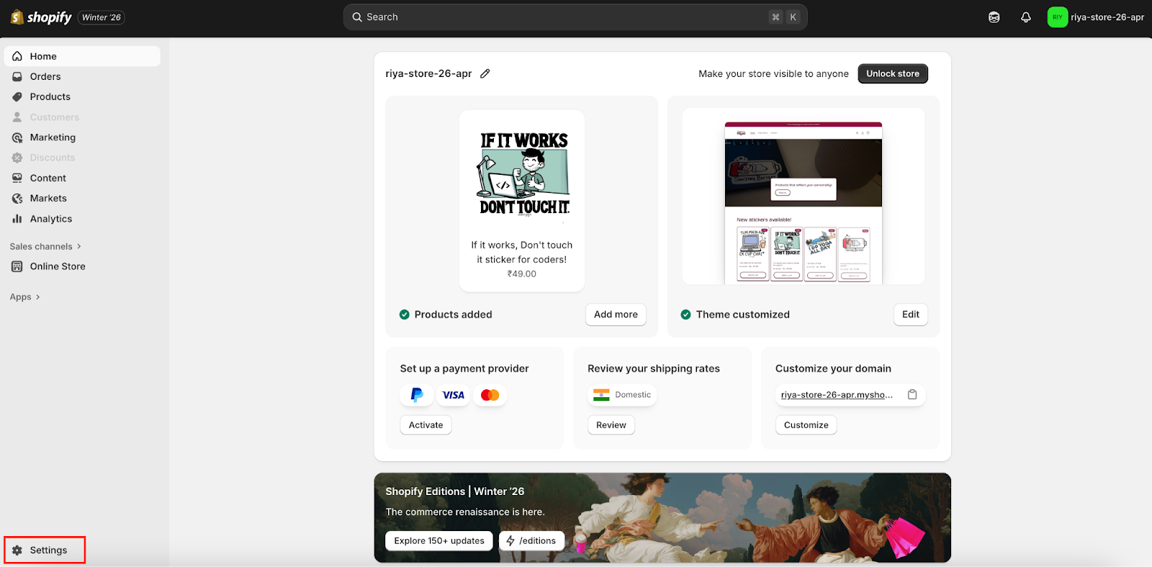Image resolution: width=1152 pixels, height=567 pixels.
Task: Click Add more products button
Action: pyautogui.click(x=616, y=314)
